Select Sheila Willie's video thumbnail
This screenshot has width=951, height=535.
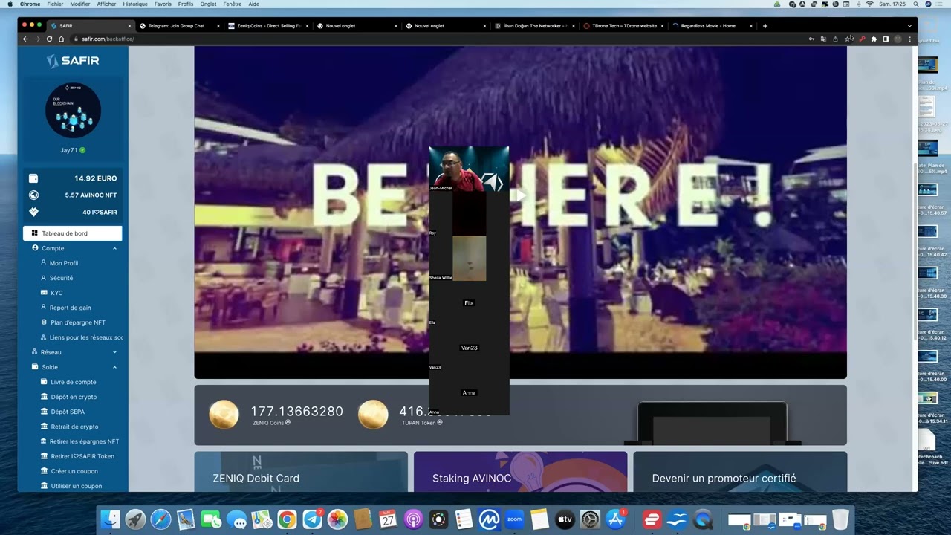469,259
